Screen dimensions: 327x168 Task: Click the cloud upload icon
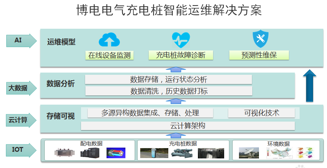[109, 39]
